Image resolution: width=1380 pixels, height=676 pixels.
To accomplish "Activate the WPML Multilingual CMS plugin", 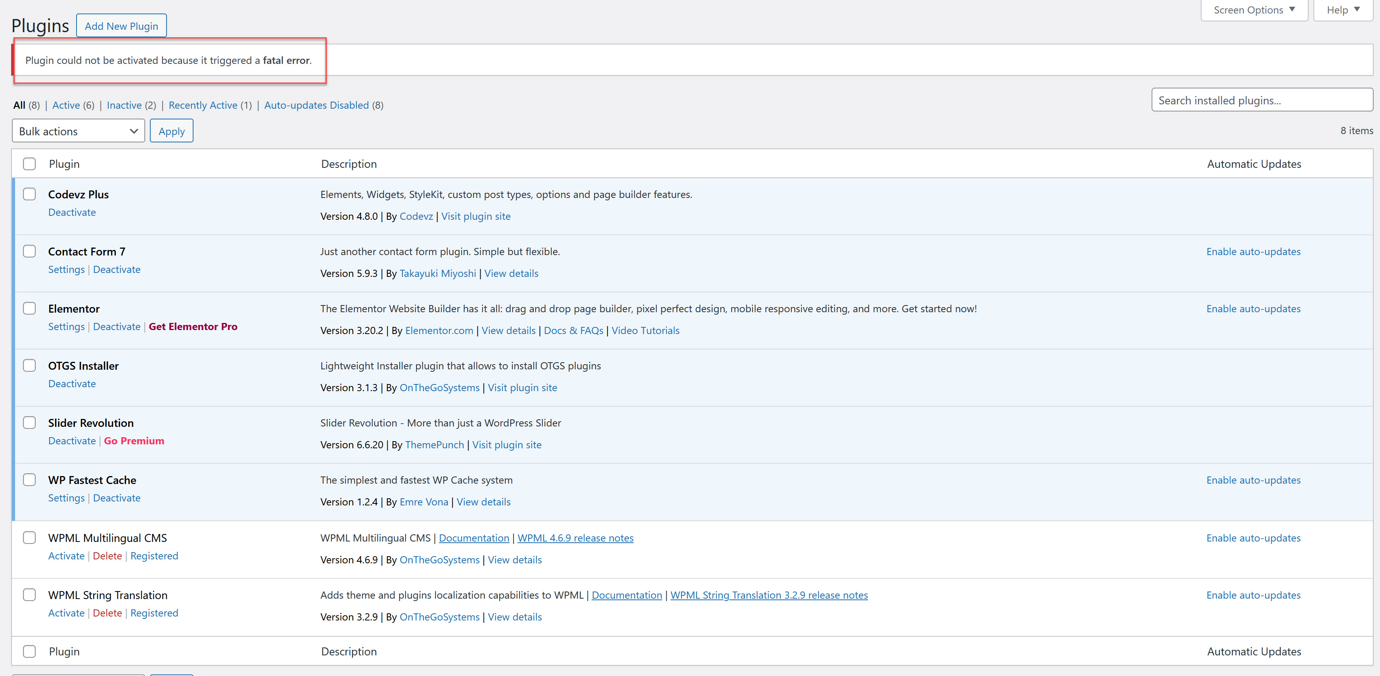I will tap(67, 556).
